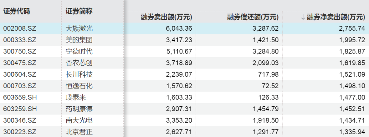Viewport: 369px width, 137px height.
Task: Click the 证券代码 column header
Action: [16, 11]
